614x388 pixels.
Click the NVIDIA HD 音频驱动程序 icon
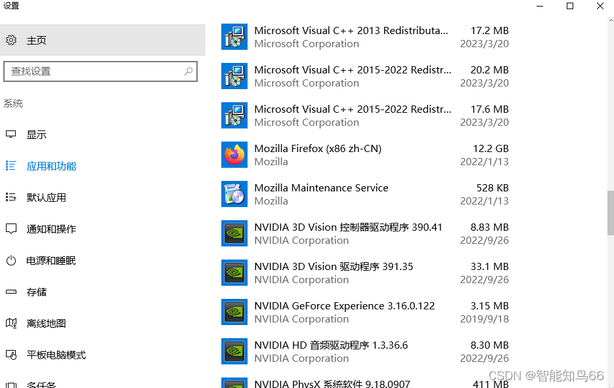tap(234, 351)
